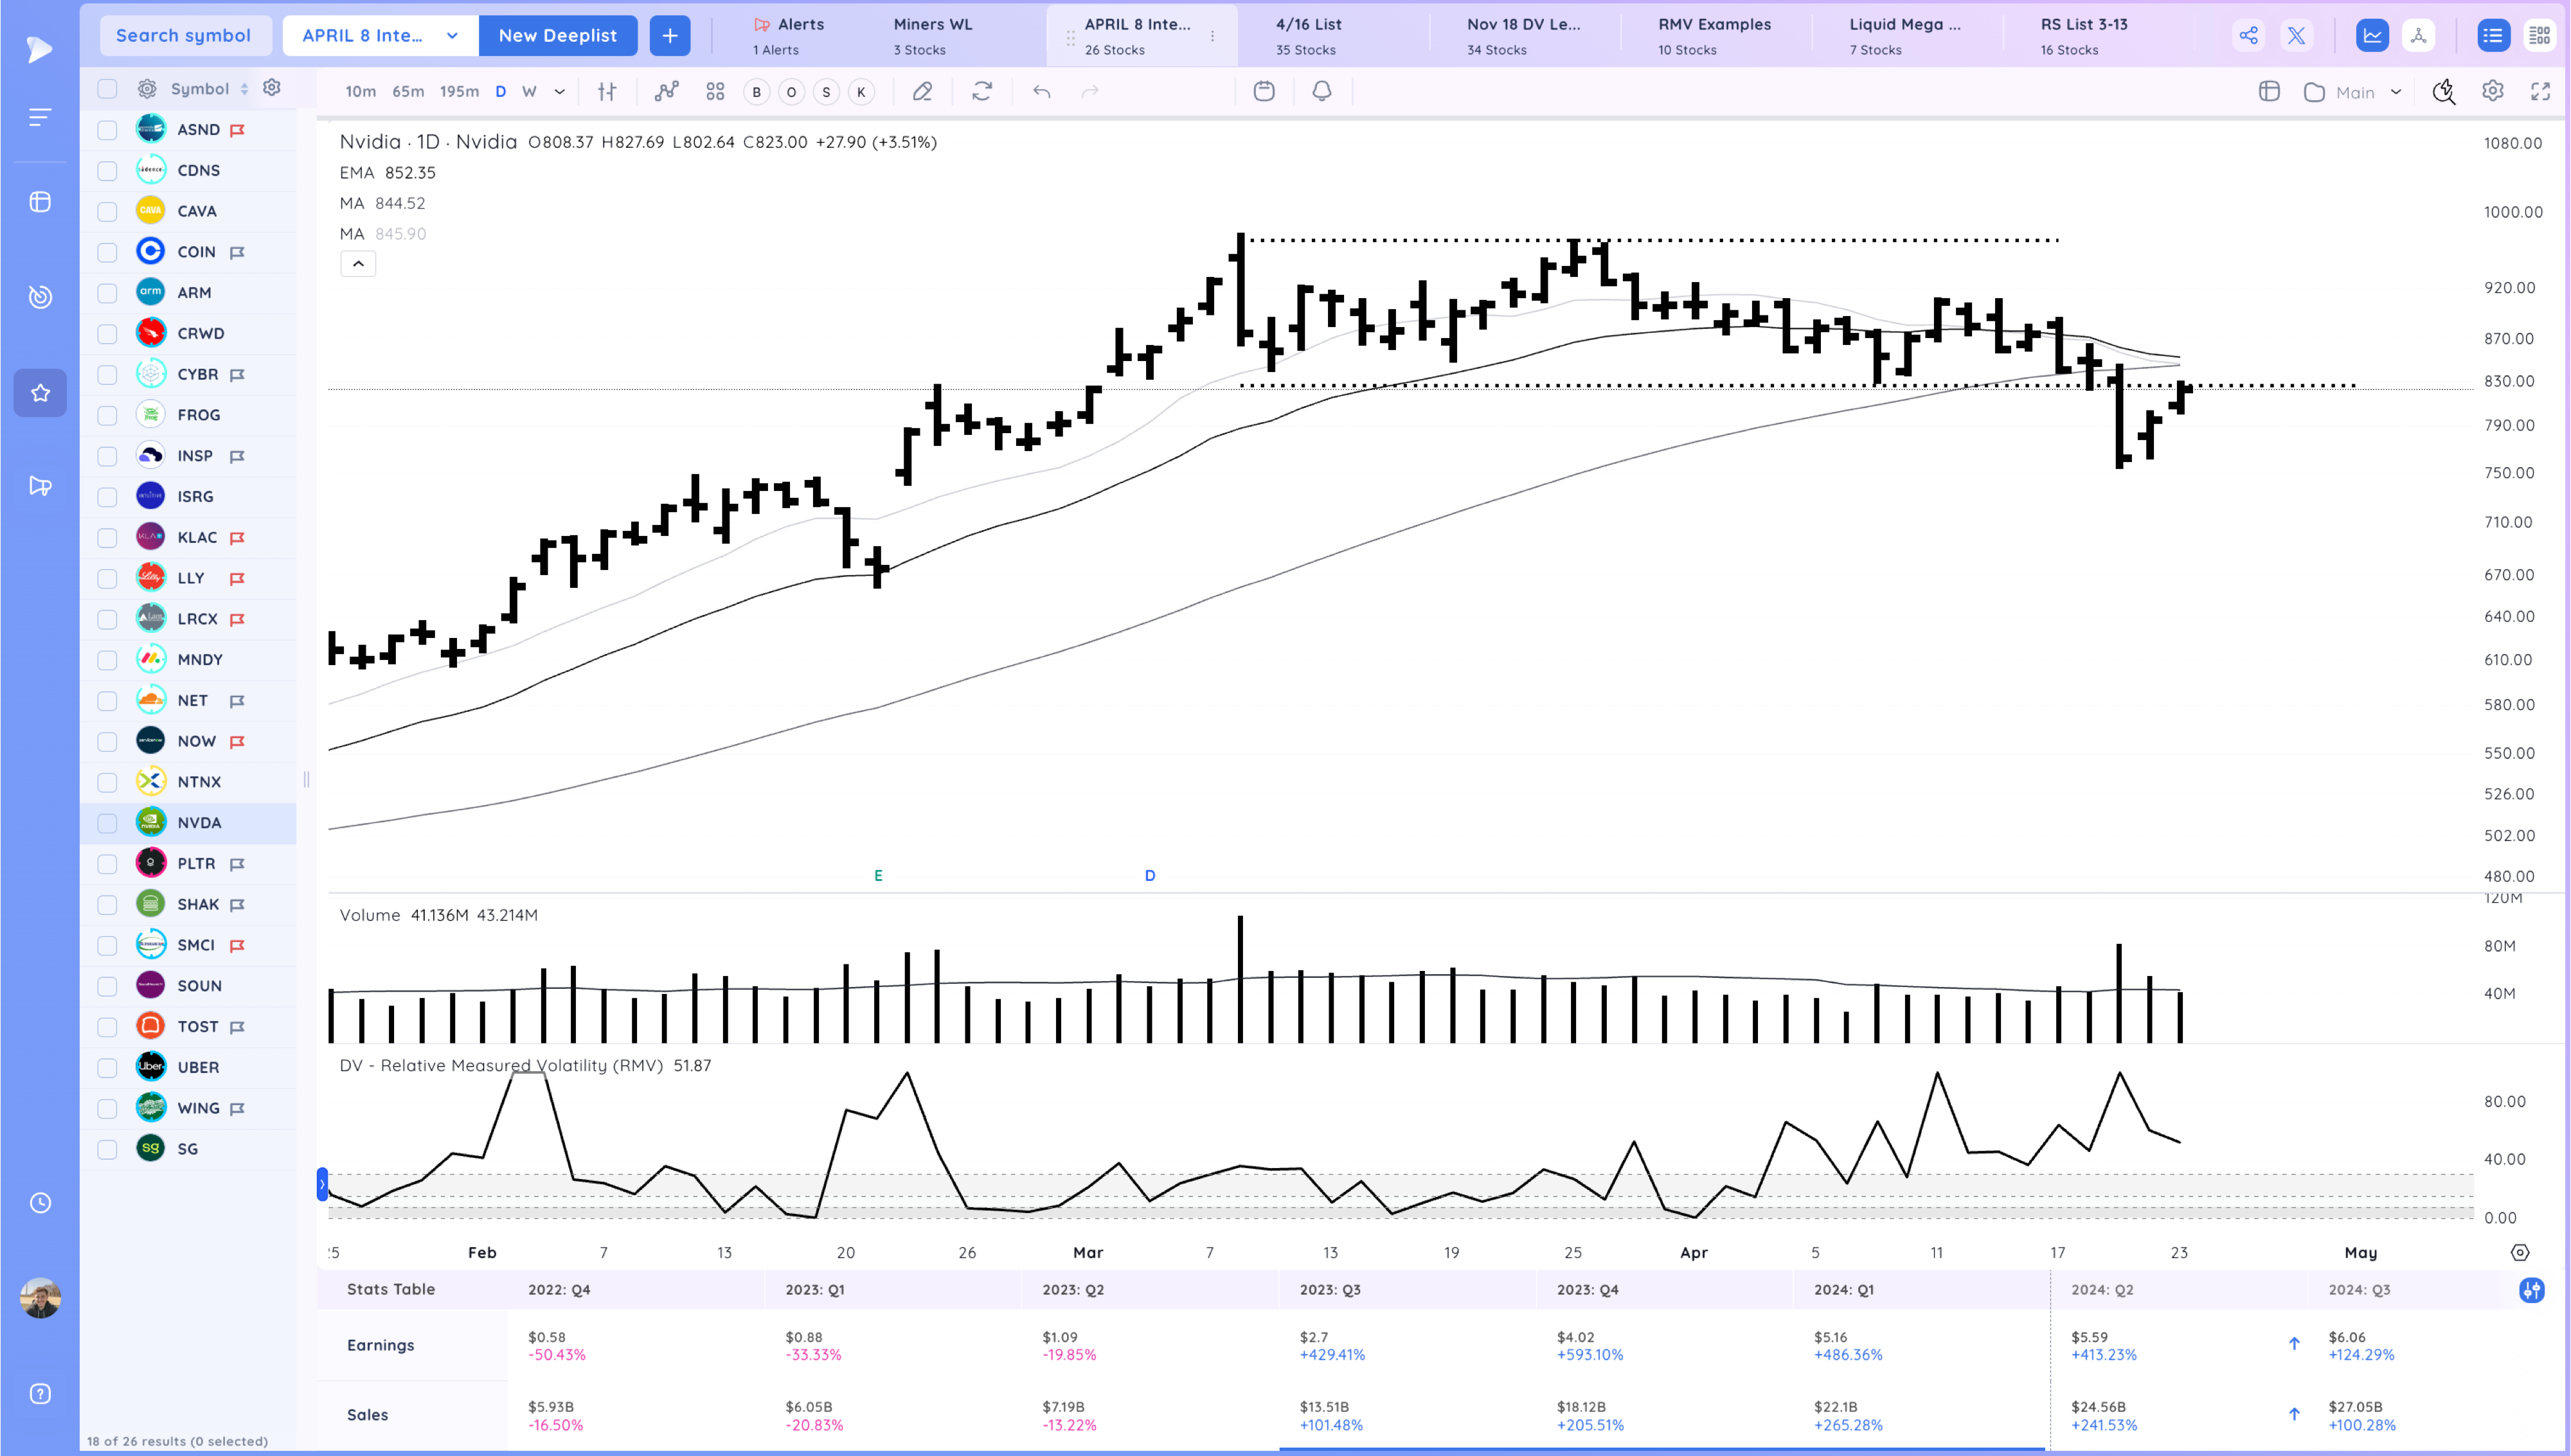Click the New Deeplist button

point(558,36)
